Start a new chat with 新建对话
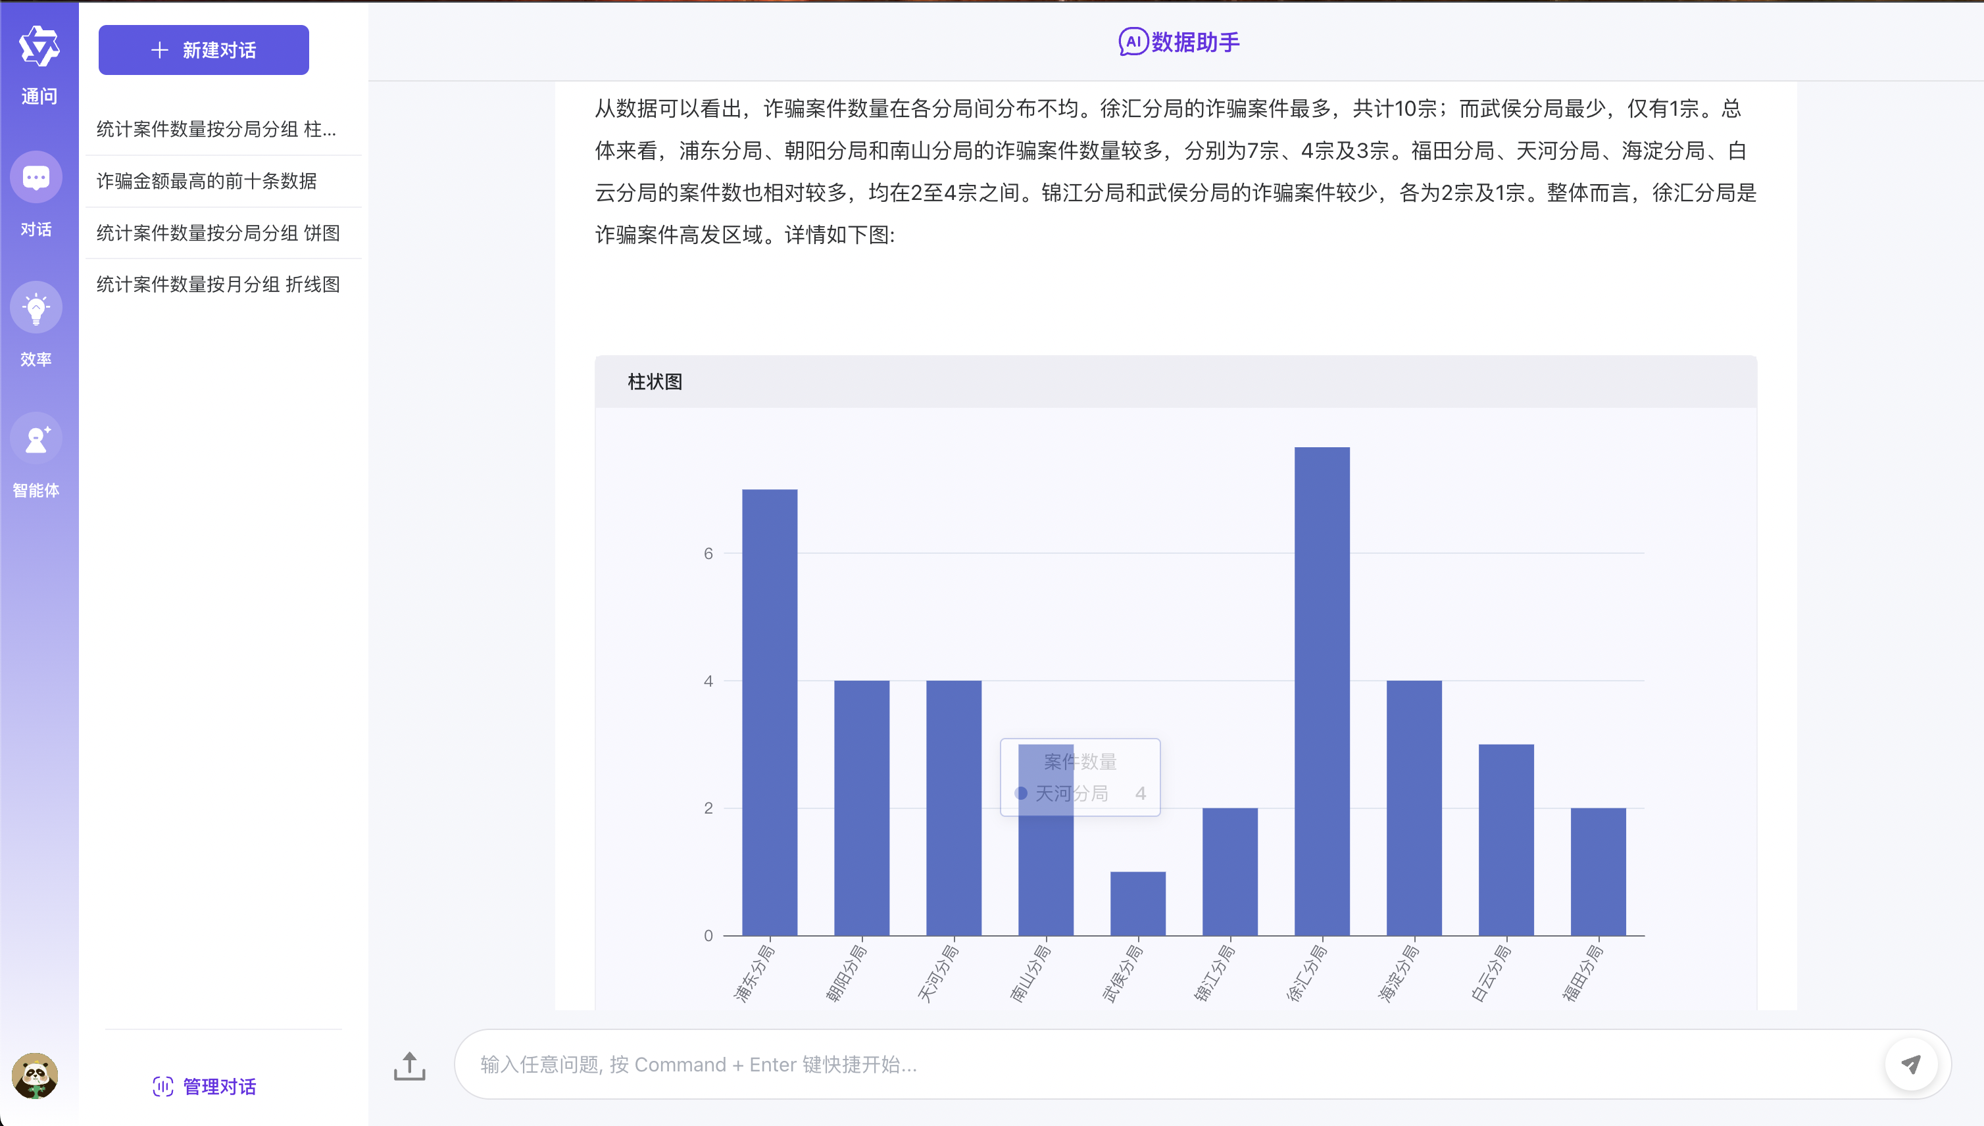Viewport: 1984px width, 1126px height. (203, 50)
